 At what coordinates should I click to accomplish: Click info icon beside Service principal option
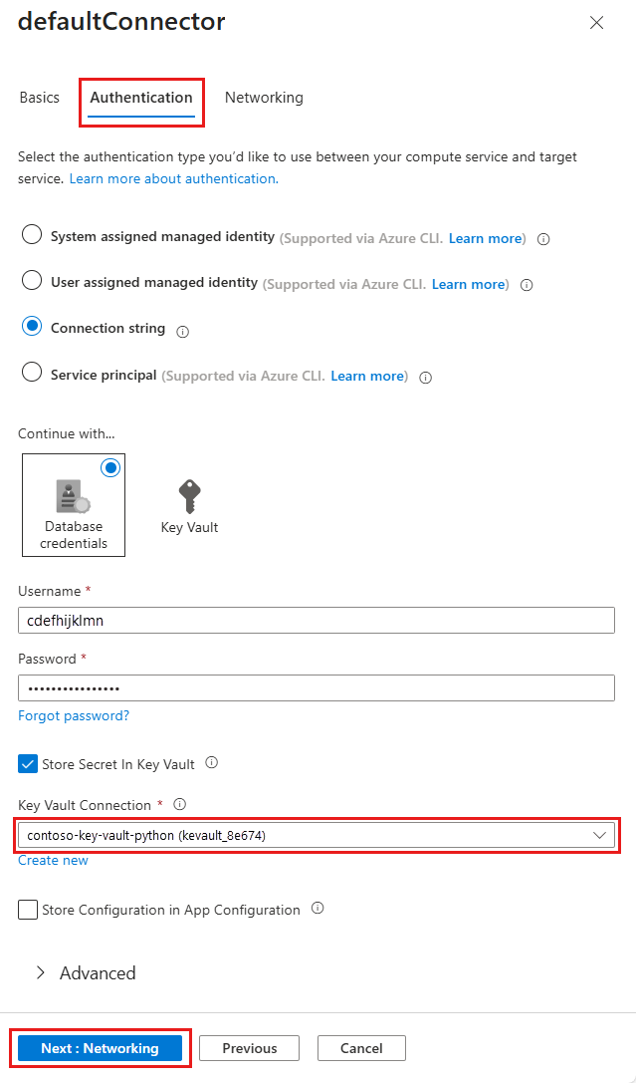tap(425, 377)
